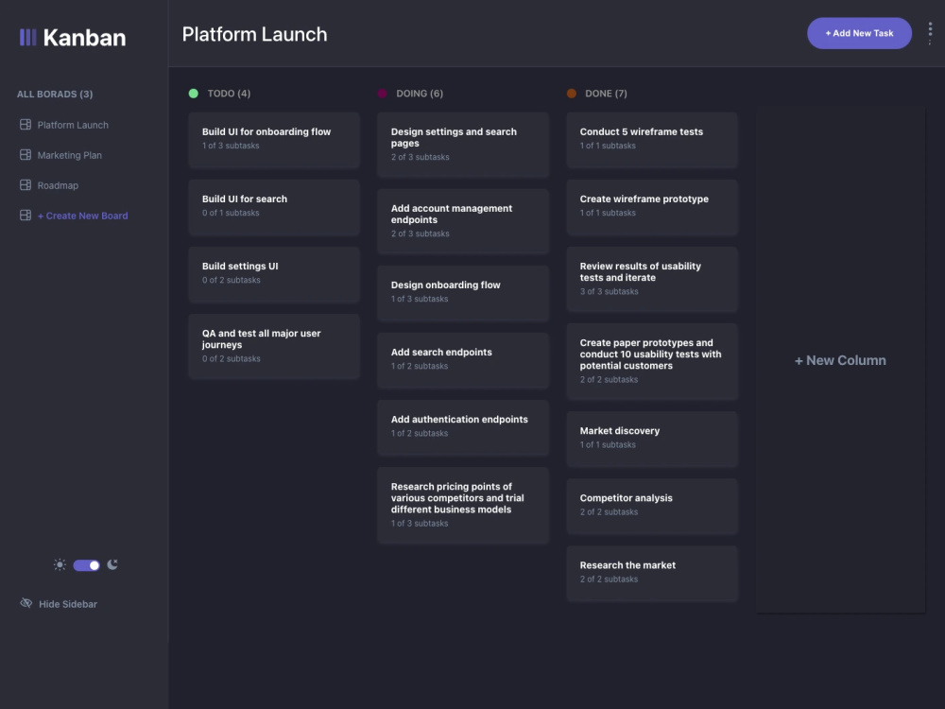
Task: Click the sun light-mode icon
Action: (60, 565)
